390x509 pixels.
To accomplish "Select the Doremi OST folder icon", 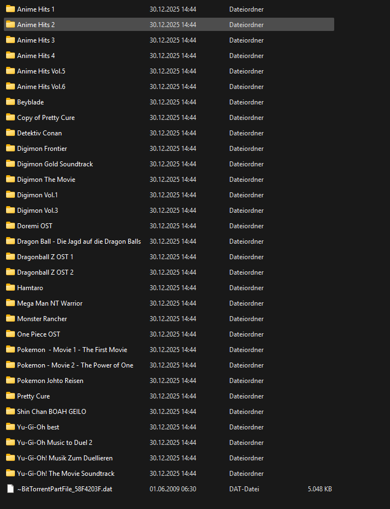I will pyautogui.click(x=10, y=225).
